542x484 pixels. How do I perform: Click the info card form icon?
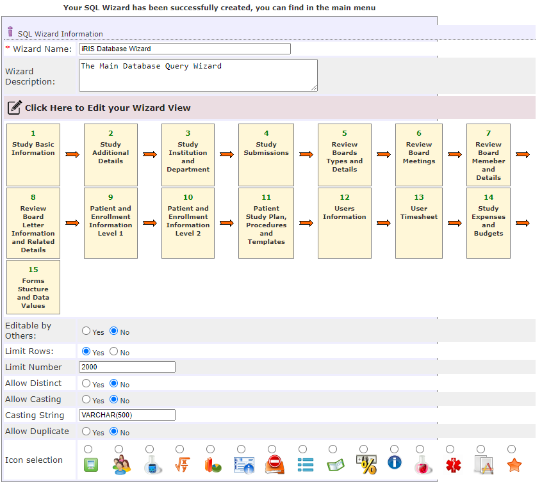[x=243, y=465]
